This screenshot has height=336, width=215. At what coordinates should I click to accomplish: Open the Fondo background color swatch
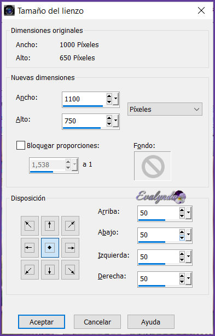(x=153, y=166)
